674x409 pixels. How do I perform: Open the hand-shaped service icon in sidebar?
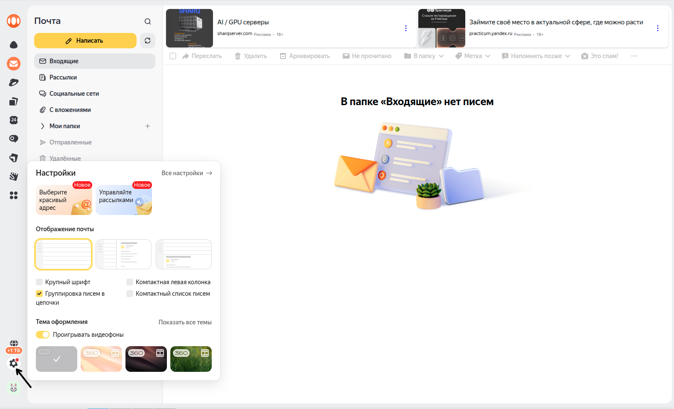(x=14, y=177)
